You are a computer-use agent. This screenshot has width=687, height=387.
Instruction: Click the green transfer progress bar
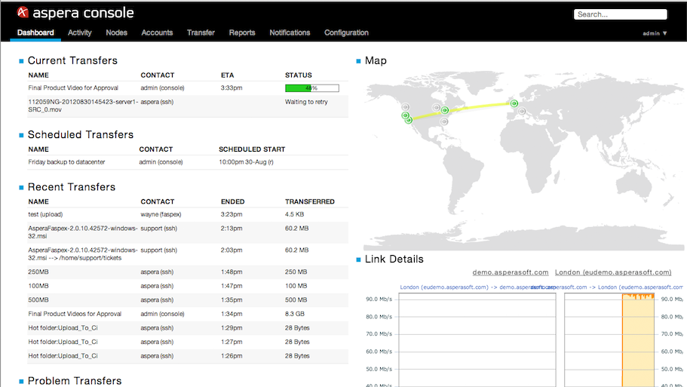tap(311, 88)
